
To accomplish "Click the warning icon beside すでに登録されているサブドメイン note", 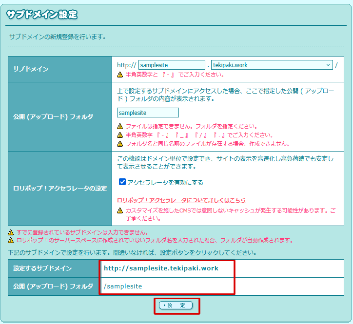I will pos(11,232).
